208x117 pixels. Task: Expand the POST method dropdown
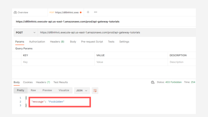point(26,32)
